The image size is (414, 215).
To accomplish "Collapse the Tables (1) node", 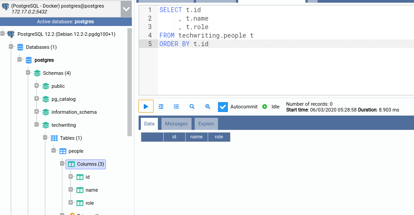I will (45, 138).
